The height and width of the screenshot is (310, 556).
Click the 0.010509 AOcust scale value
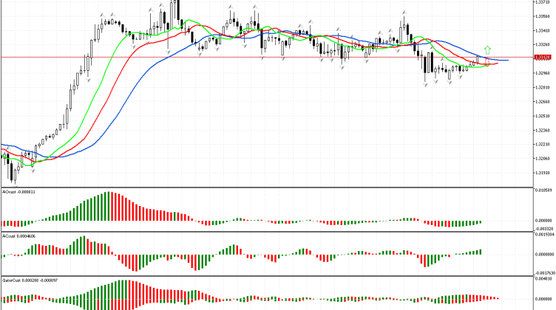tap(543, 191)
